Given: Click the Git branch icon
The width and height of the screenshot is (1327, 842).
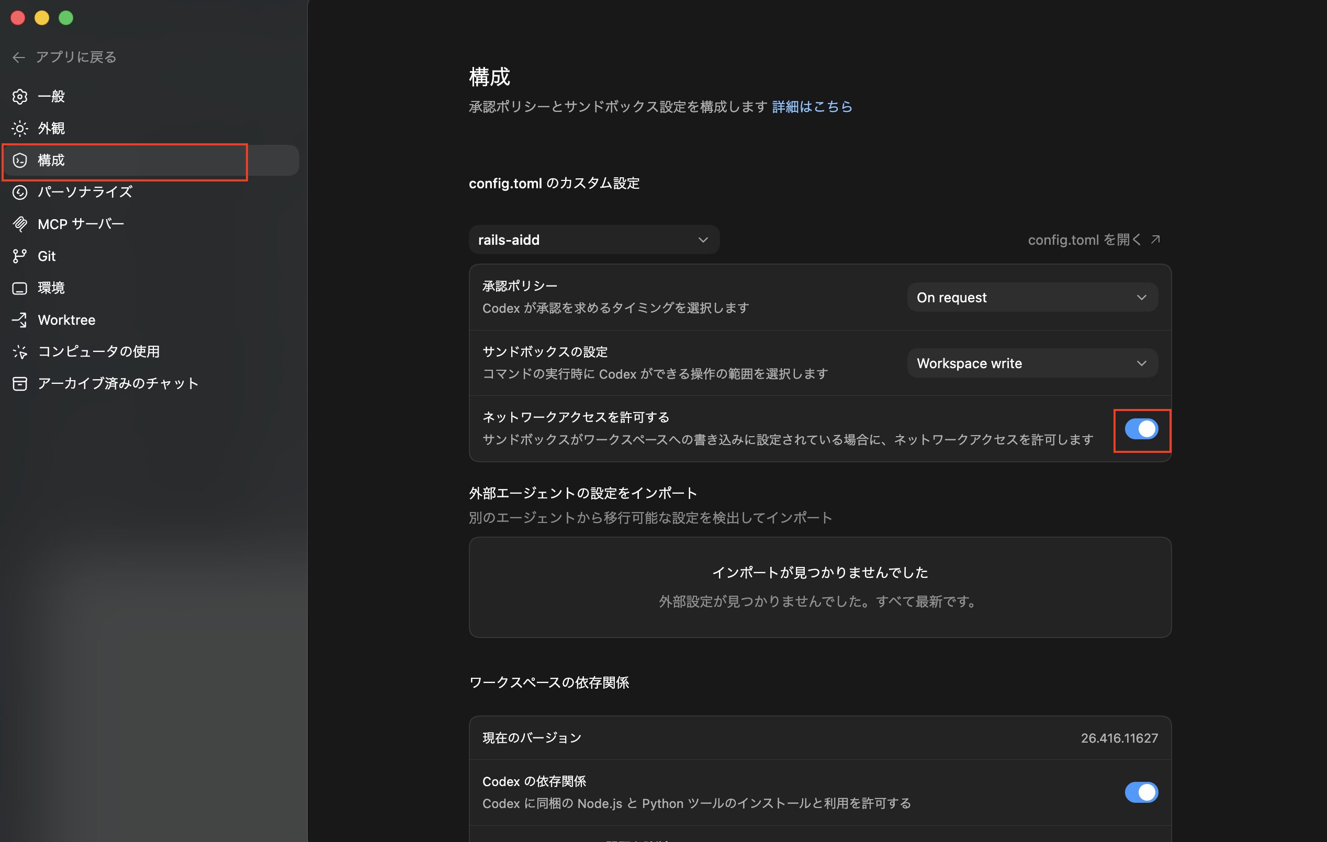Looking at the screenshot, I should coord(20,256).
